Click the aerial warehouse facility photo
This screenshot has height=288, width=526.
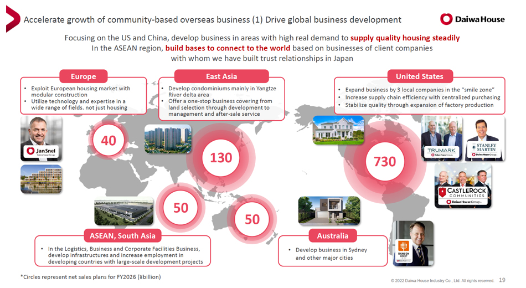tap(122, 212)
